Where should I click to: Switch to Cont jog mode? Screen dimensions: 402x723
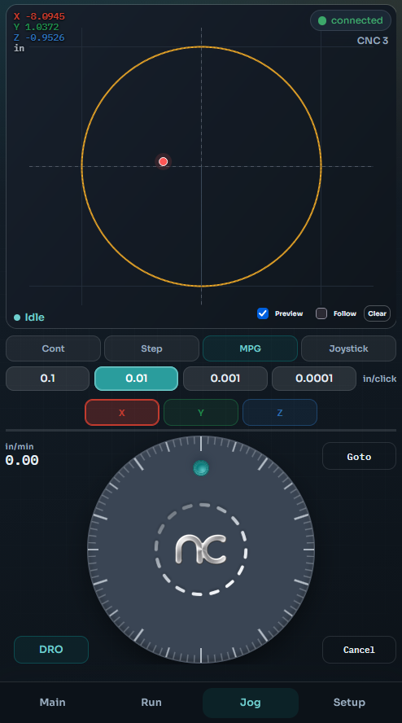[53, 348]
